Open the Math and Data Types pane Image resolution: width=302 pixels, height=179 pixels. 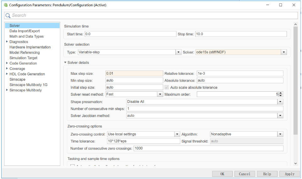tap(27, 36)
